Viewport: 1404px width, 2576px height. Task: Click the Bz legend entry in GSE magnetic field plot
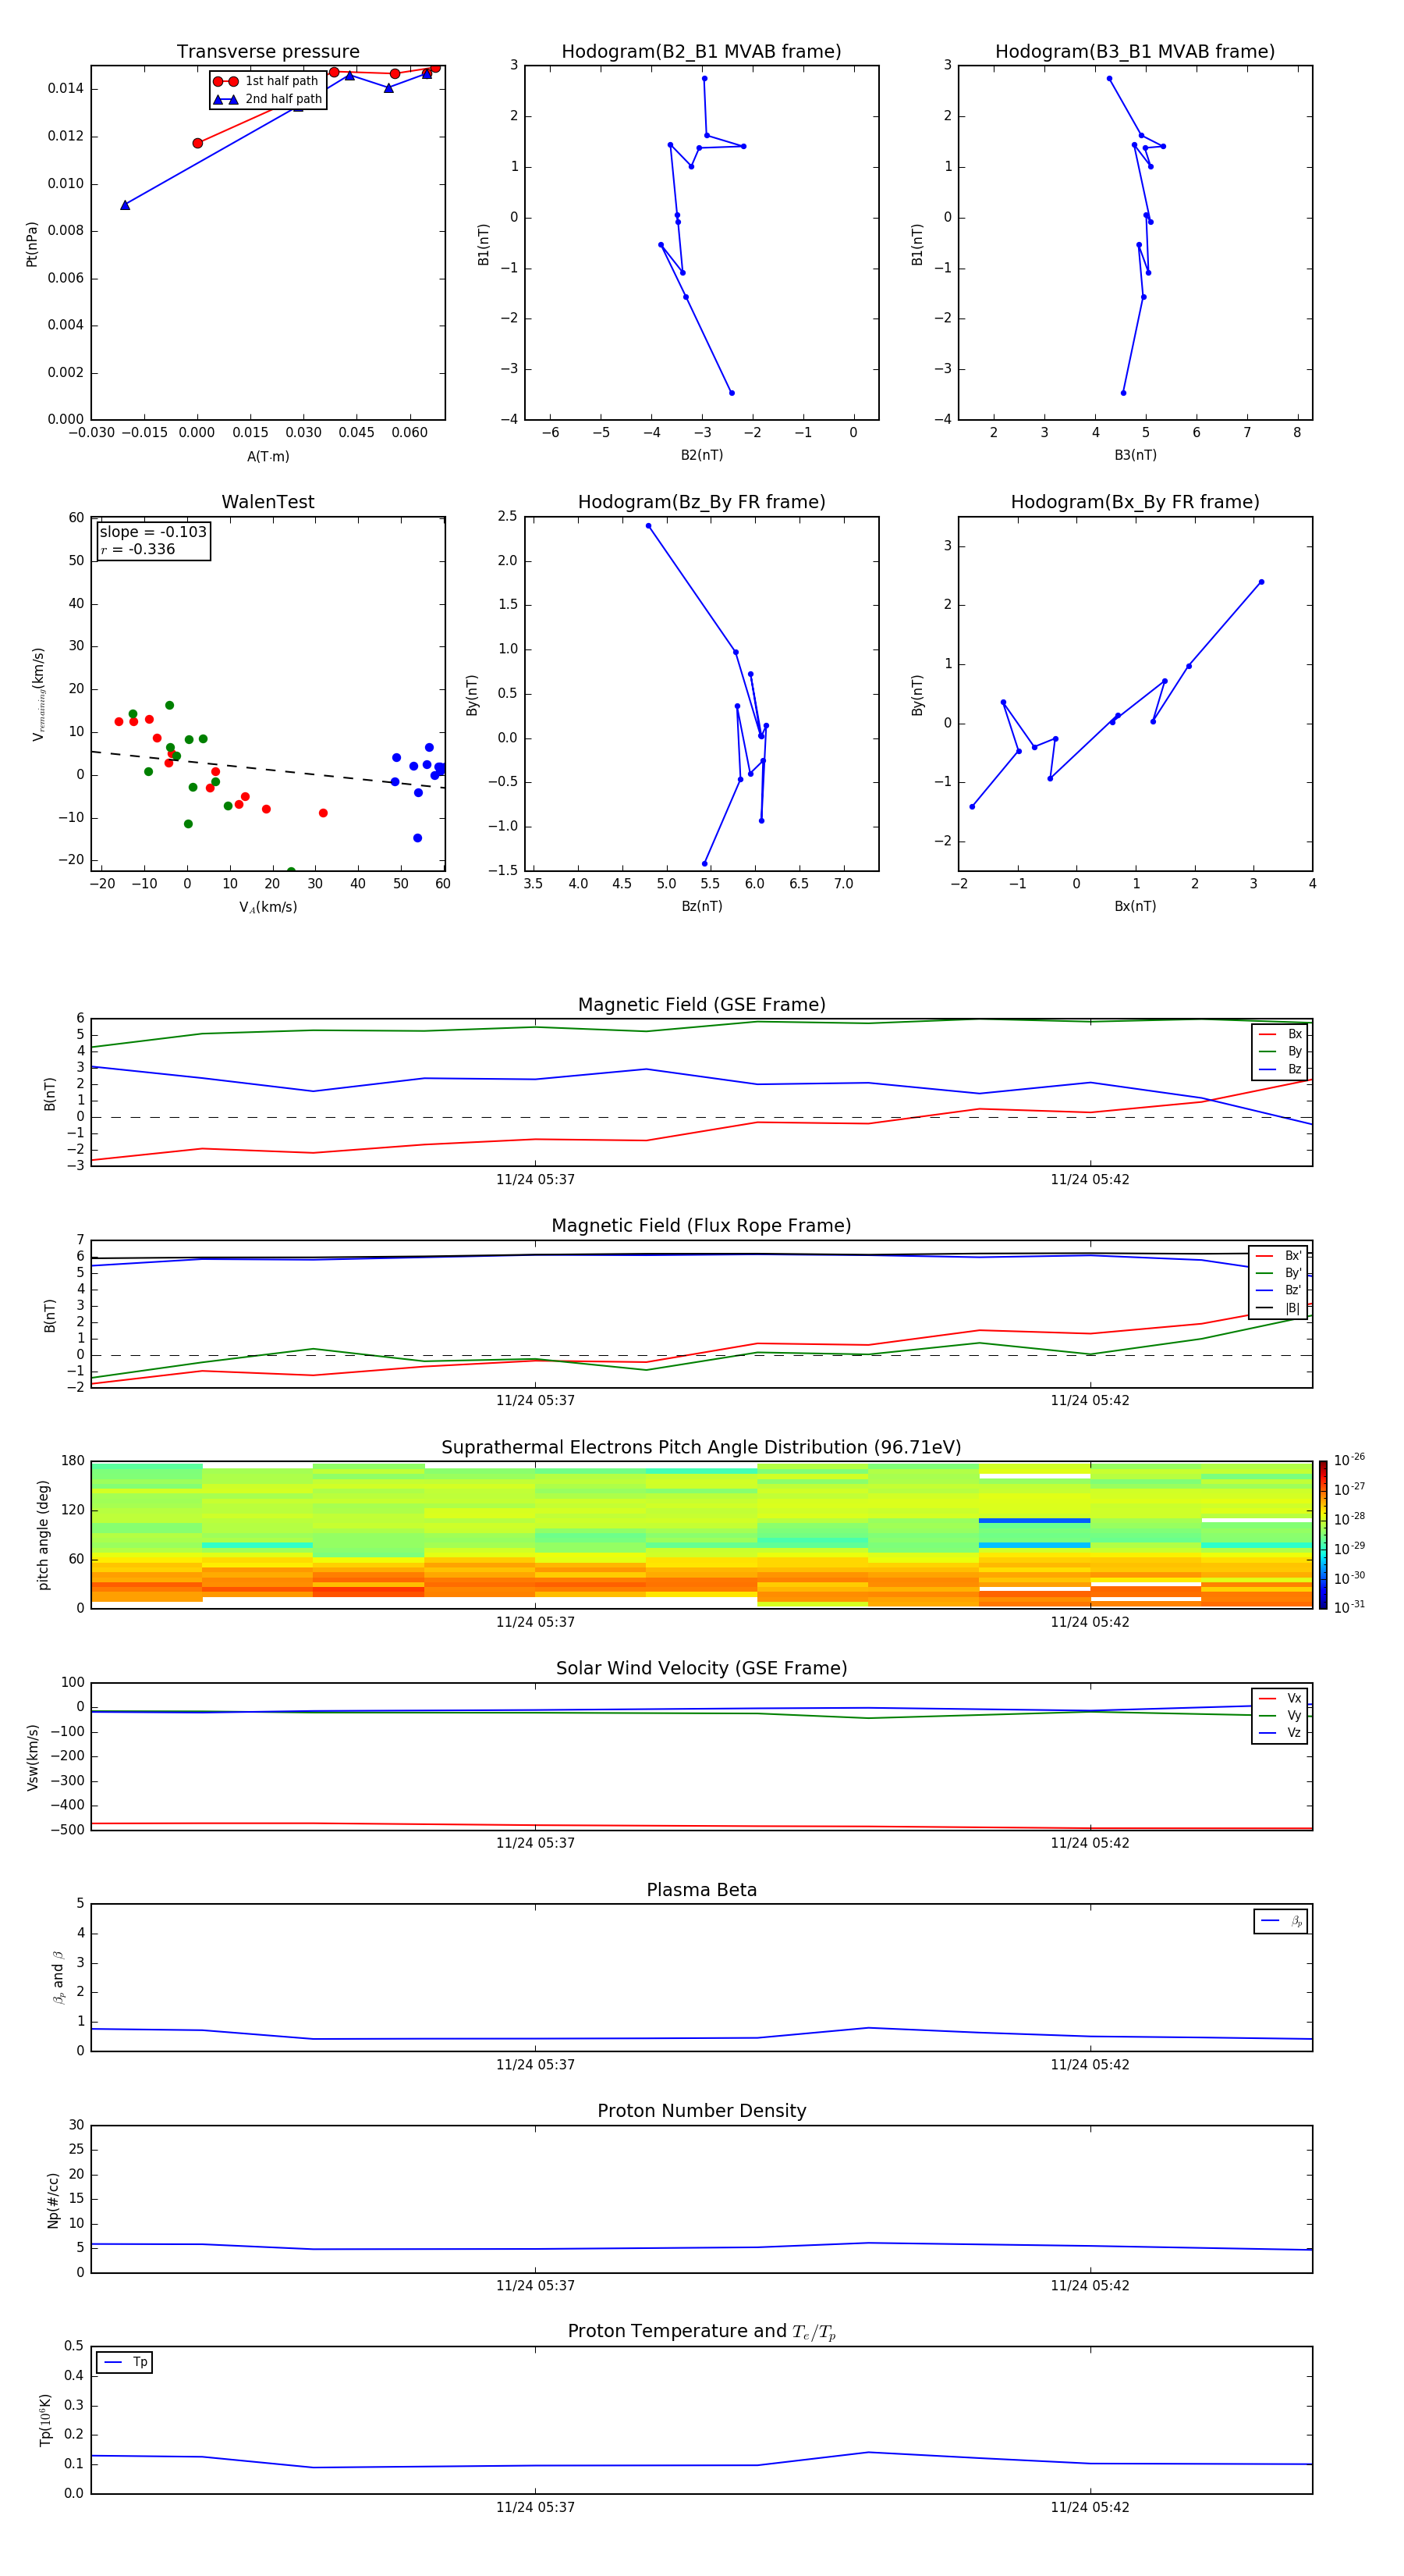(1280, 1069)
